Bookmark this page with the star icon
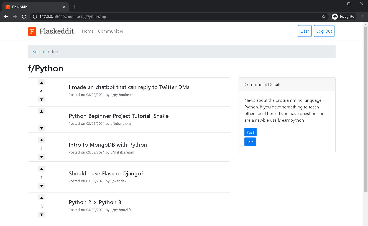 [x=323, y=17]
